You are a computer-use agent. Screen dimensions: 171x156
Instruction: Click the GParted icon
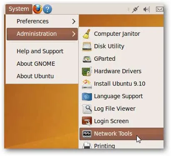[x=87, y=59]
